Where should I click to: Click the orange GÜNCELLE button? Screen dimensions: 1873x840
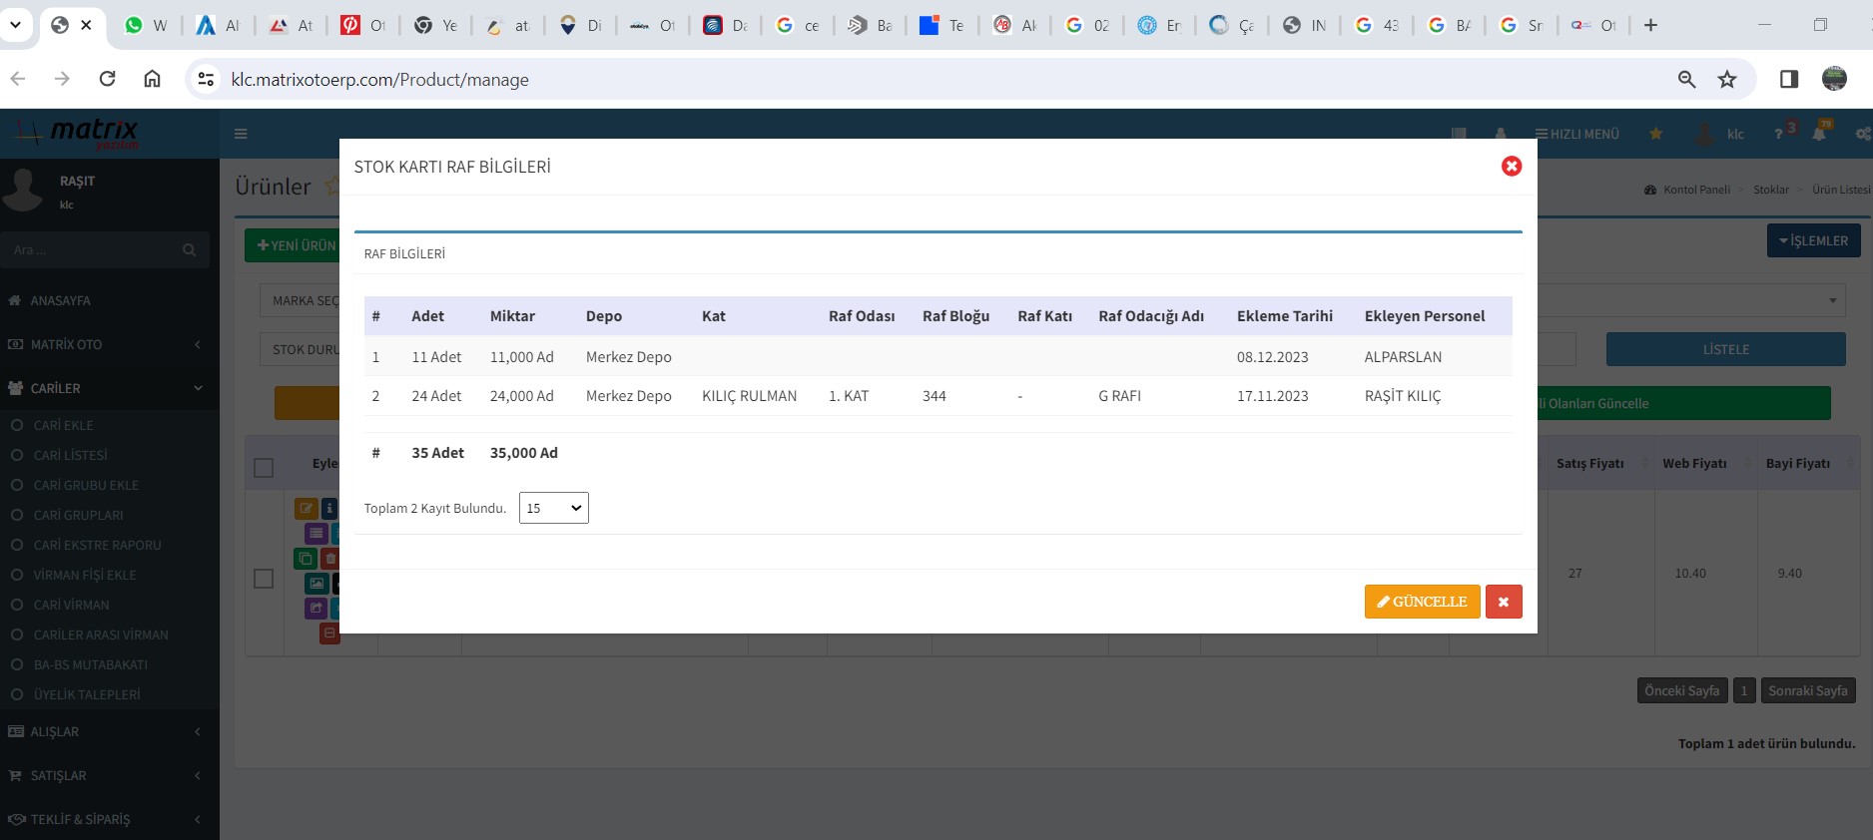[1422, 602]
